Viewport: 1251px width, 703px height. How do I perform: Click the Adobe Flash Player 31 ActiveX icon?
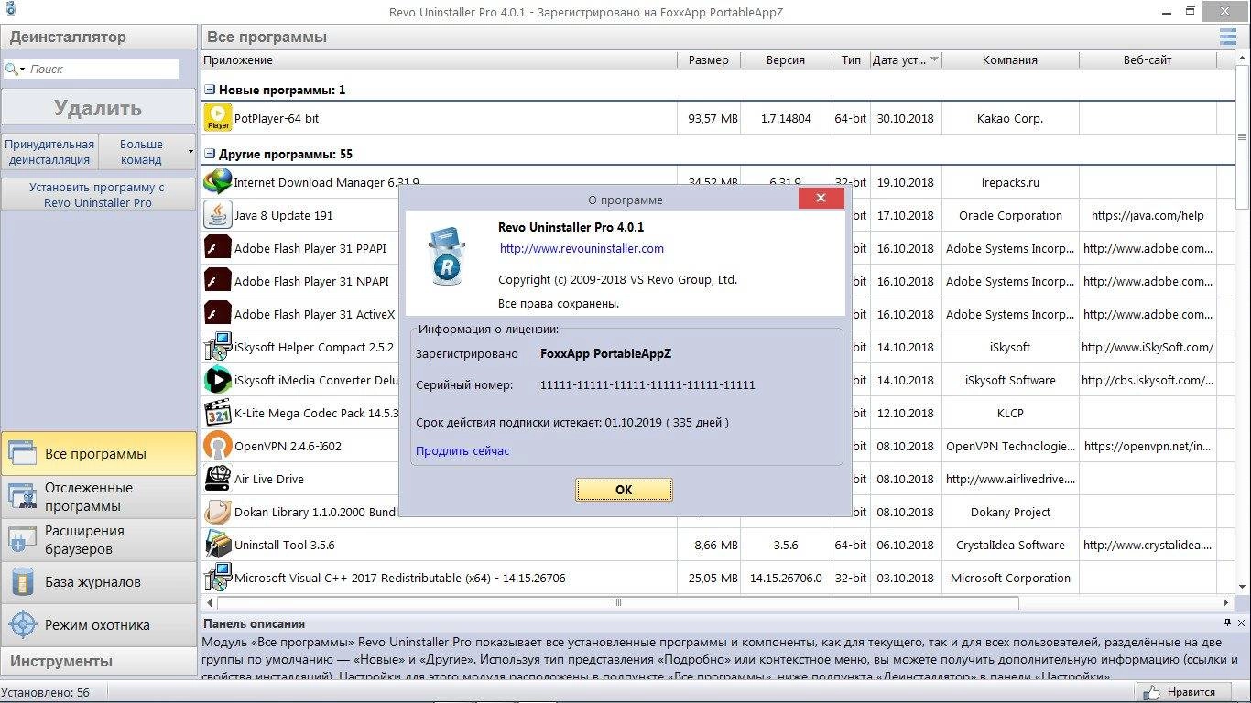coord(218,314)
